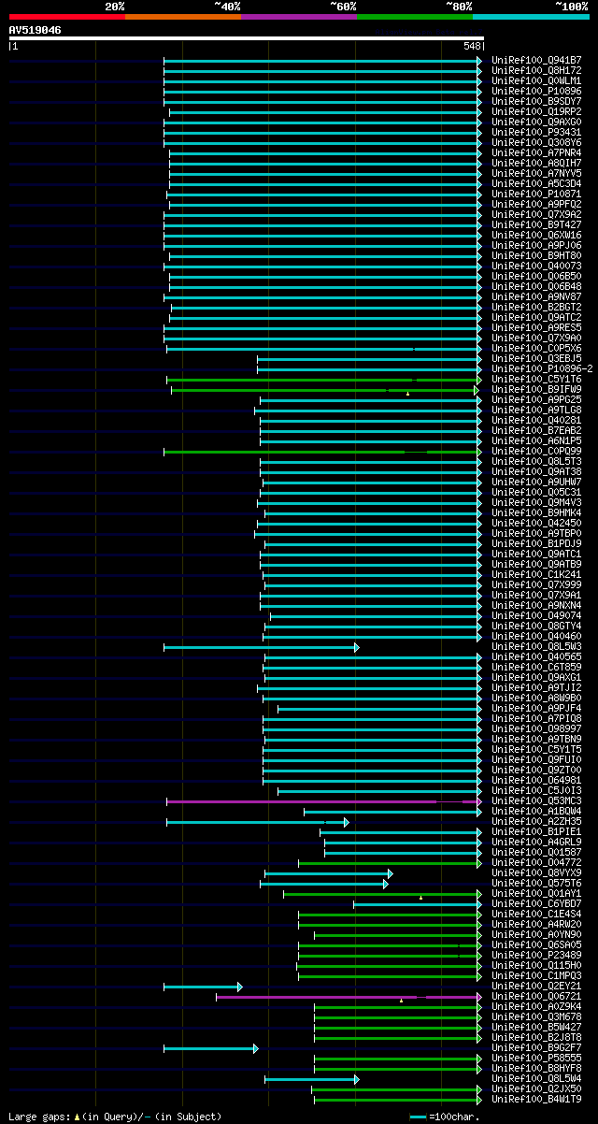Open label UniRef100_A8W9B0

[x=536, y=698]
